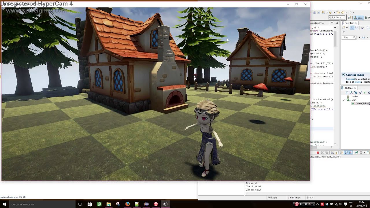
Task: Click Remove Launch gray X in console toolbar
Action: pyautogui.click(x=322, y=153)
